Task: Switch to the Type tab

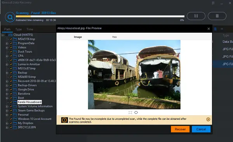Action: (x=18, y=29)
